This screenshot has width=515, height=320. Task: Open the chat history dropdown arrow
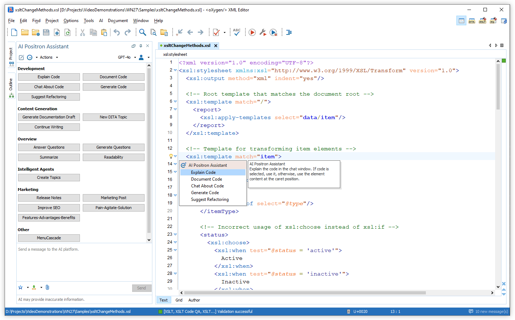coord(36,57)
